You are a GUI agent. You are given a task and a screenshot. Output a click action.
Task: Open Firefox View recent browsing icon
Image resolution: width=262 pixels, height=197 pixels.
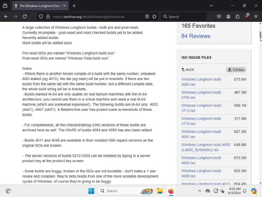click(x=5, y=6)
